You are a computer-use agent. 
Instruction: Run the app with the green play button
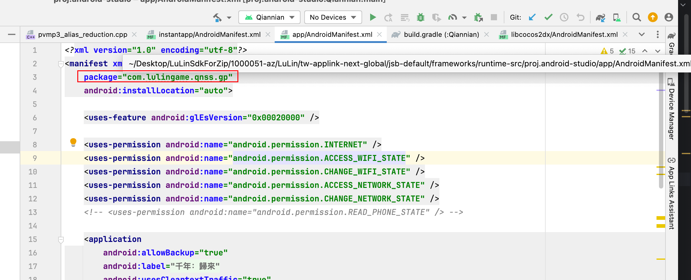coord(373,17)
